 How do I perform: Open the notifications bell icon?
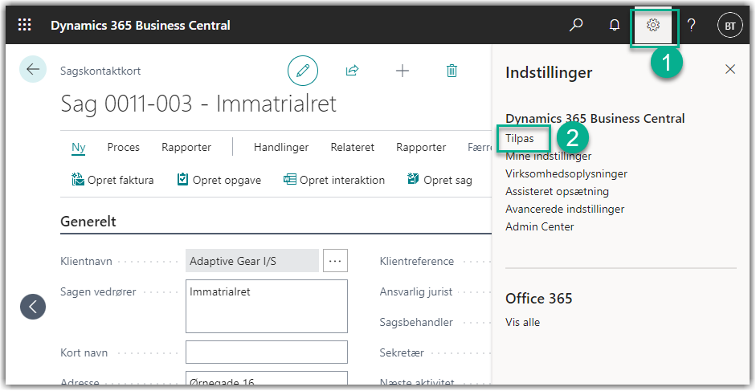(x=615, y=25)
